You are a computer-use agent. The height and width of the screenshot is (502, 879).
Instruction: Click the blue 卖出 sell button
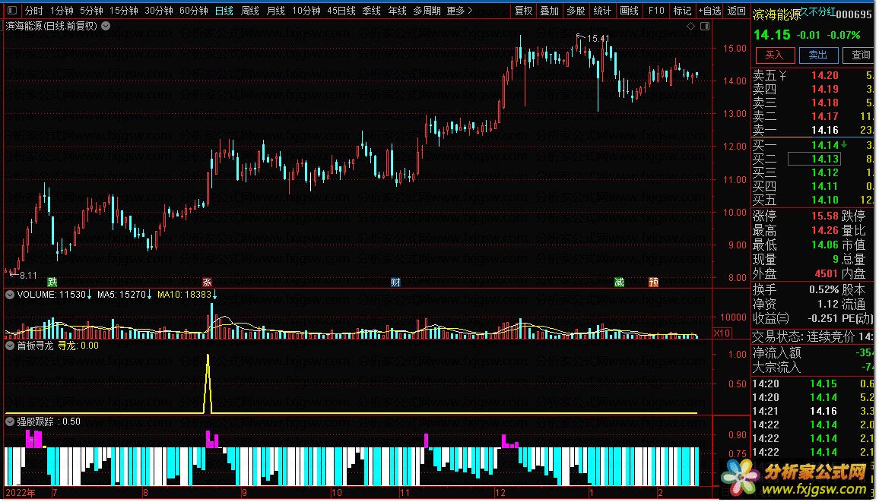click(x=818, y=55)
